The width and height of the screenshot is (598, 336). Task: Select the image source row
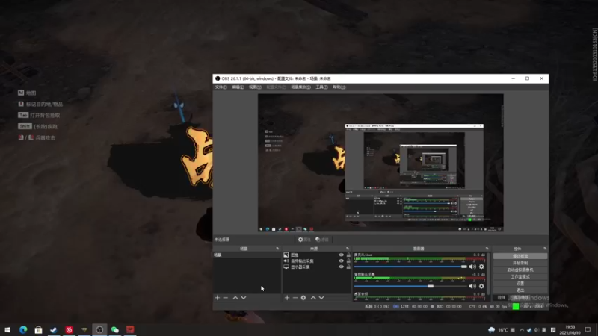tap(316, 255)
